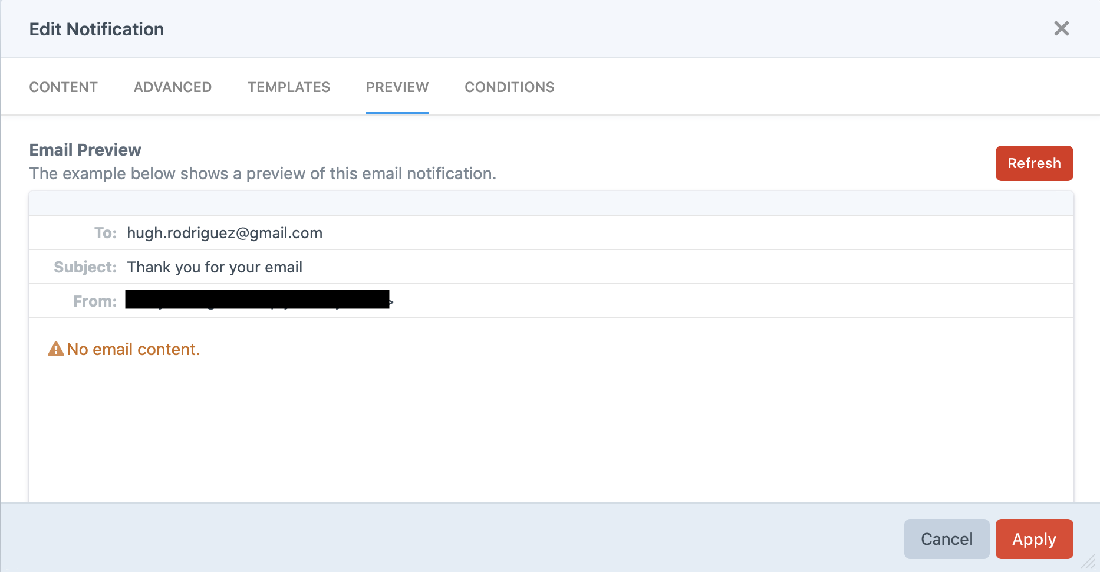Open the Advanced tab

tap(172, 87)
